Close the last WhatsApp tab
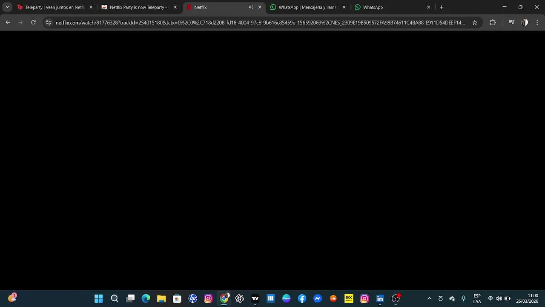545x307 pixels. (428, 7)
